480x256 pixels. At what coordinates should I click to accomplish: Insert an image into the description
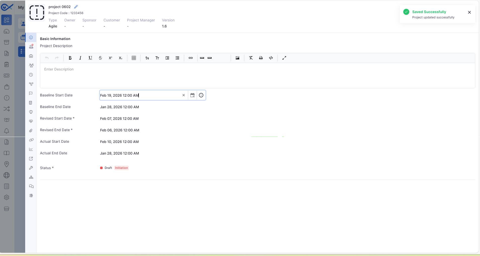click(x=237, y=58)
